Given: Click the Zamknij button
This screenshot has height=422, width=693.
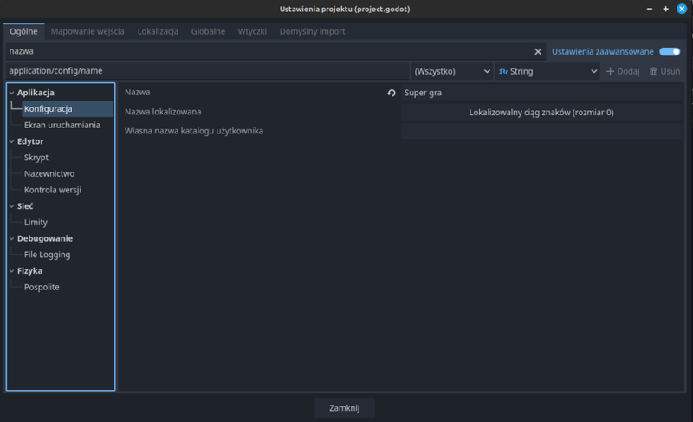Looking at the screenshot, I should point(344,408).
